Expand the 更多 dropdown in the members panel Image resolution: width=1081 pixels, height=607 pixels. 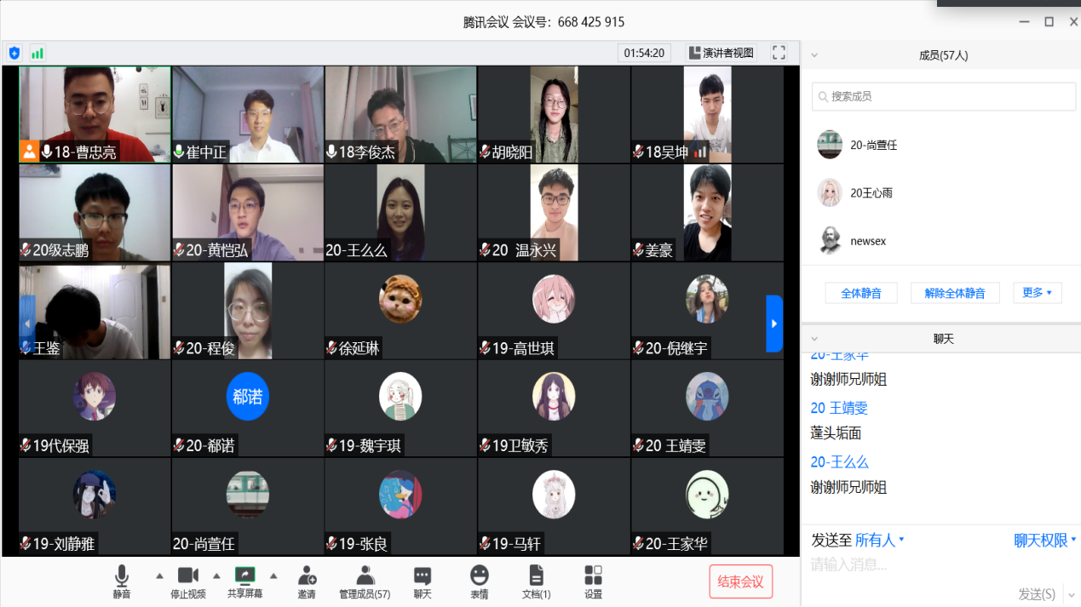[1037, 293]
